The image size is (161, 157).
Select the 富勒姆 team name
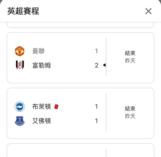point(42,65)
